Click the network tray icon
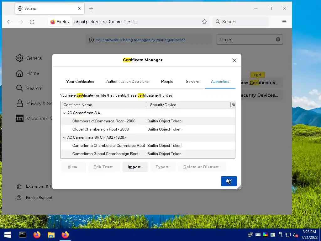This screenshot has height=241, width=321. (x=288, y=235)
